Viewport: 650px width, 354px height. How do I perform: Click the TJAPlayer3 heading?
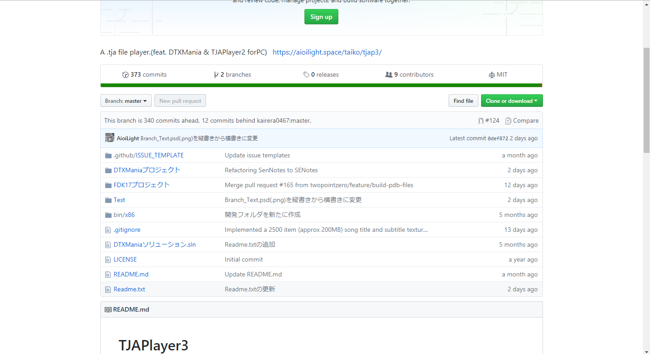(x=153, y=345)
